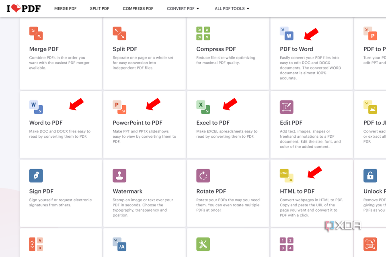Choose the PowerPoint to PDF icon
Screen dimensions: 386x257
pos(119,107)
